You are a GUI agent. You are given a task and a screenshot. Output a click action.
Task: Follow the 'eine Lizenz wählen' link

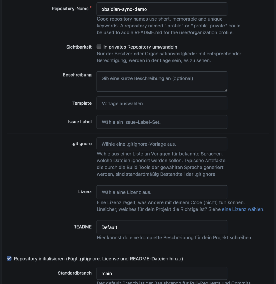[x=242, y=209]
